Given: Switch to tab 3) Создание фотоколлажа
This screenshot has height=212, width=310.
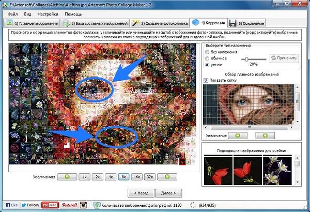Looking at the screenshot, I should (x=160, y=23).
